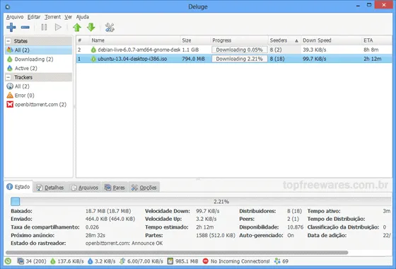Move torrent down in queue
The width and height of the screenshot is (396, 269).
tap(91, 28)
